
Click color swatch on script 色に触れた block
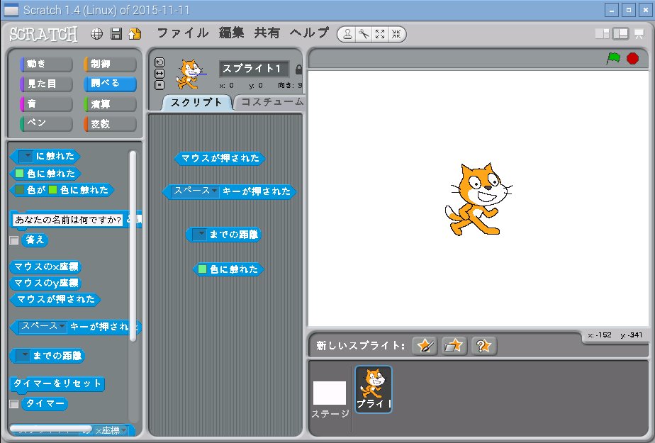coord(202,269)
